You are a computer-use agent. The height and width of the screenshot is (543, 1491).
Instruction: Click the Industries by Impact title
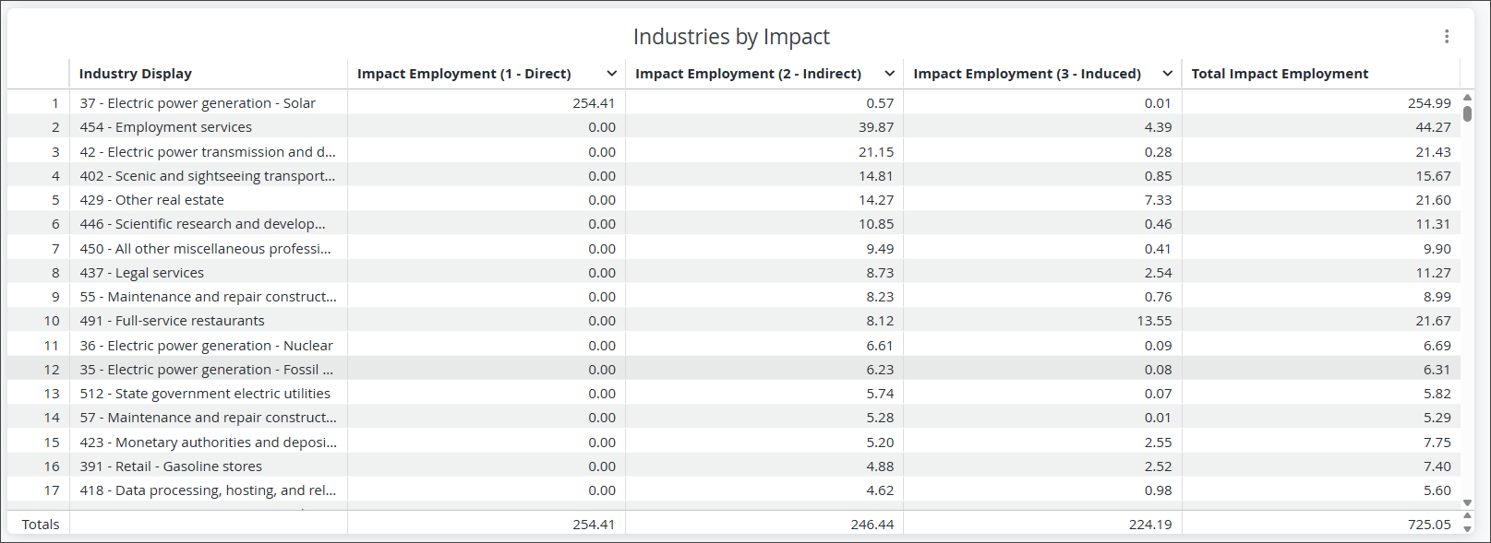coord(731,37)
